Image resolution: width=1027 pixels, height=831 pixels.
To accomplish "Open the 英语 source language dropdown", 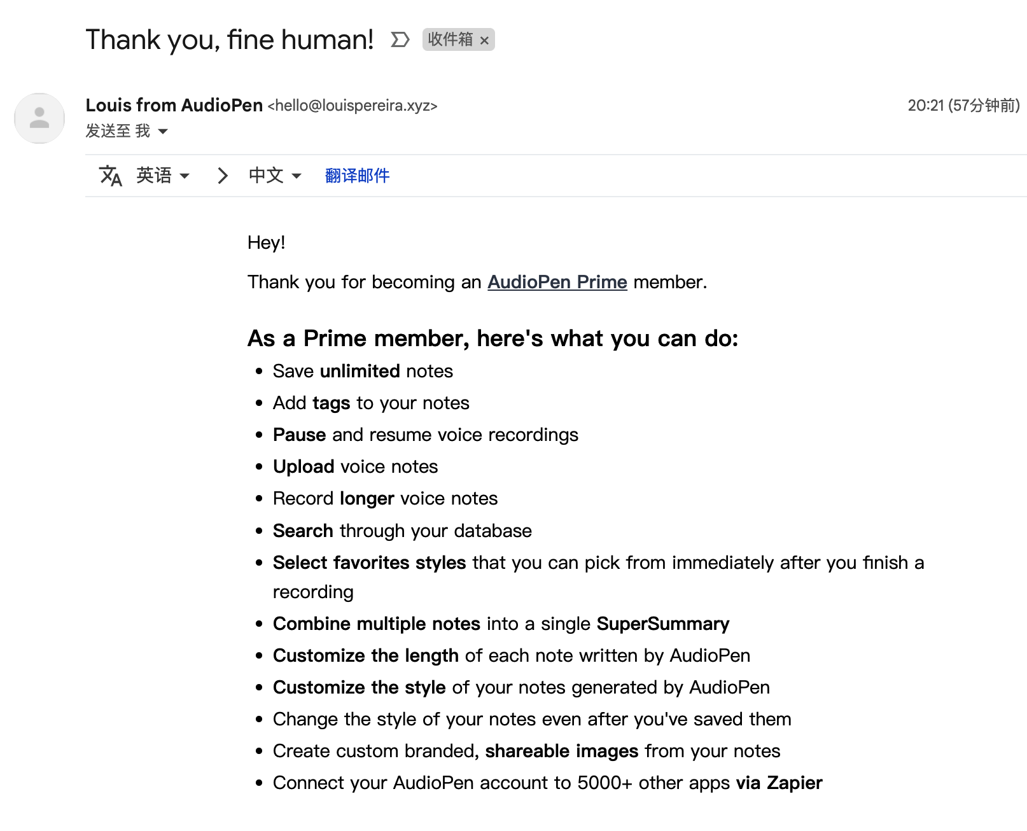I will (x=163, y=176).
